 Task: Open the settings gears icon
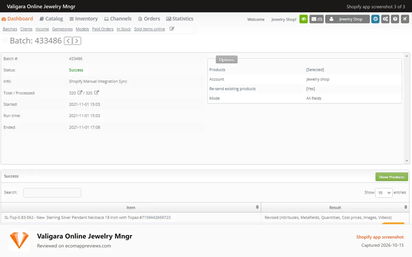pyautogui.click(x=385, y=19)
